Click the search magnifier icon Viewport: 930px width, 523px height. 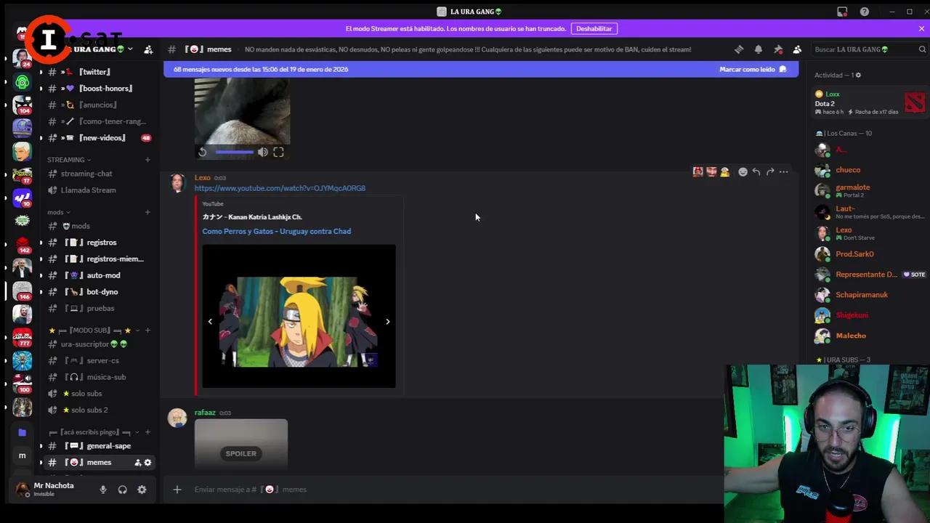tap(923, 49)
